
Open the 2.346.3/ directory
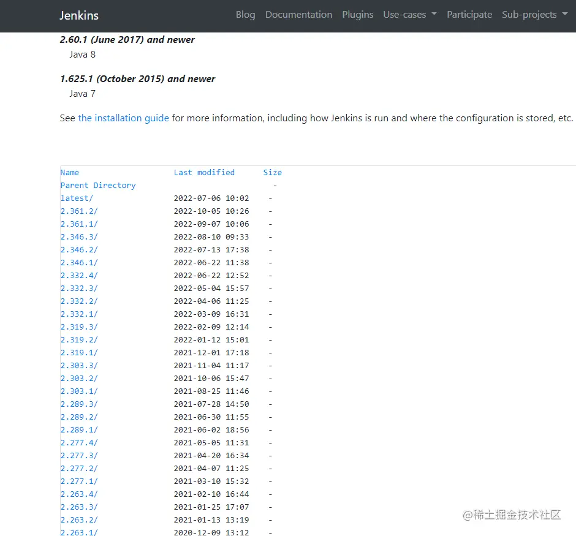[x=79, y=237]
